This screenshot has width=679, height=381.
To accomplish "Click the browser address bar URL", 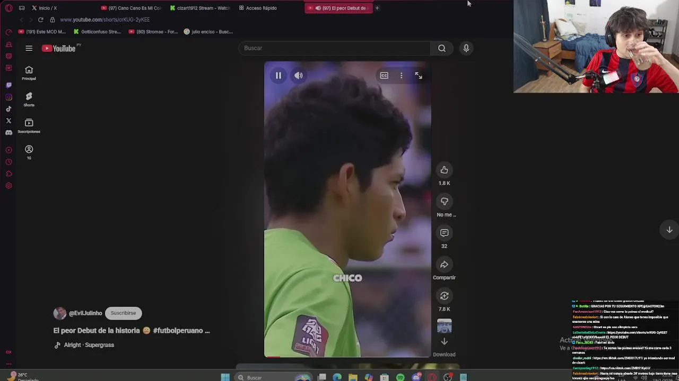I will click(105, 20).
